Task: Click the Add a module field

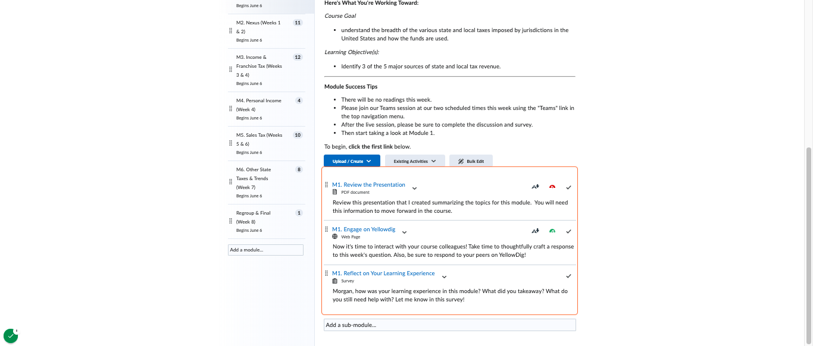Action: click(x=265, y=250)
